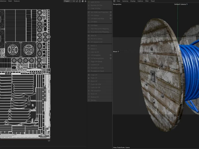Start Interactive Mapping

point(99,29)
